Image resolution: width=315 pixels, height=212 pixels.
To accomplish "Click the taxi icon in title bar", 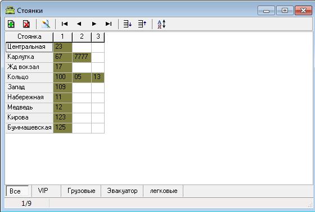I will click(x=10, y=11).
